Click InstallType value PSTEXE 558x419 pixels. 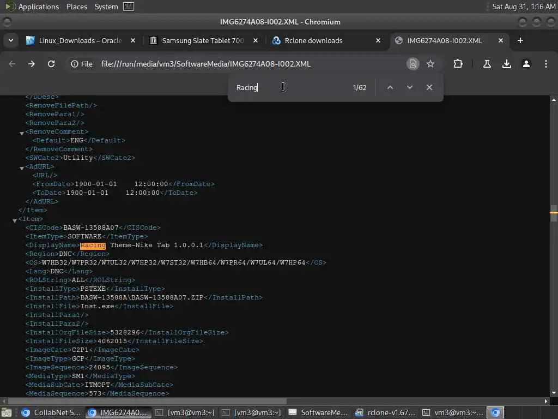[x=93, y=289]
